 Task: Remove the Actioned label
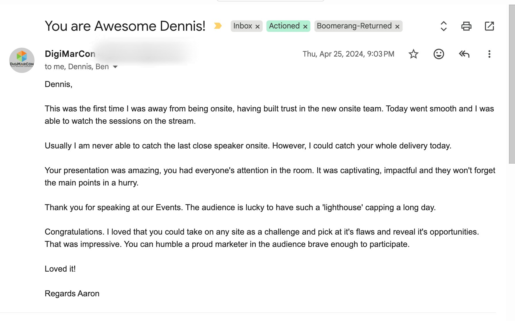coord(305,26)
